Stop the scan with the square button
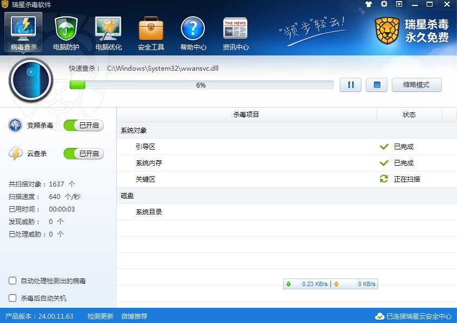 [x=376, y=85]
